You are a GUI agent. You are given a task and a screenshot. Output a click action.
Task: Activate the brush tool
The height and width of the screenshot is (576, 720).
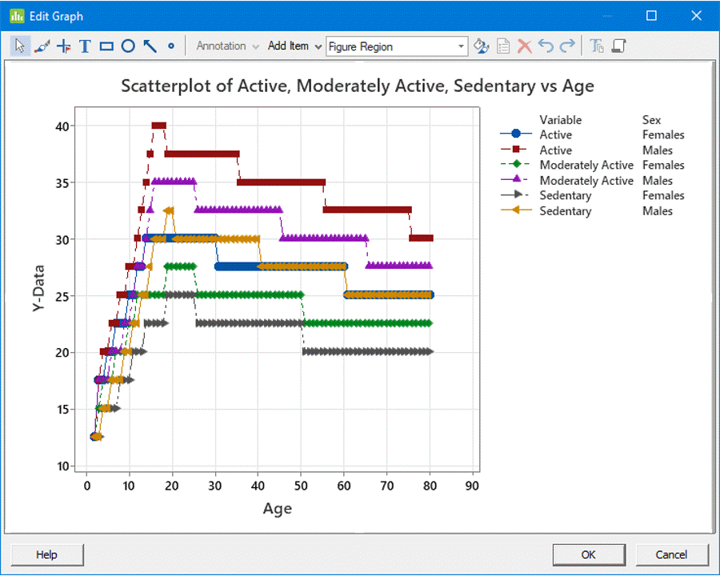[x=42, y=46]
